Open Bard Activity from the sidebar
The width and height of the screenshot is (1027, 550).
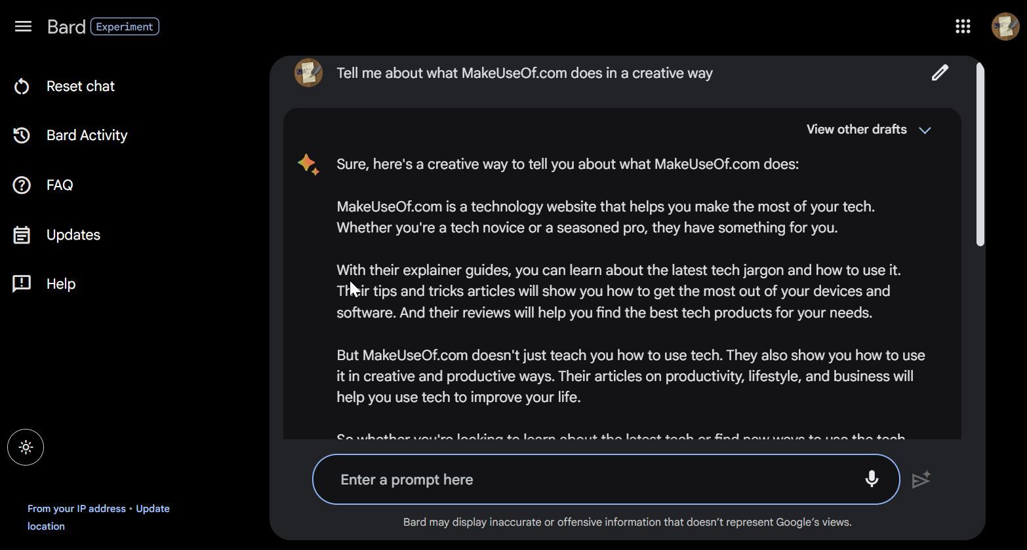click(87, 135)
